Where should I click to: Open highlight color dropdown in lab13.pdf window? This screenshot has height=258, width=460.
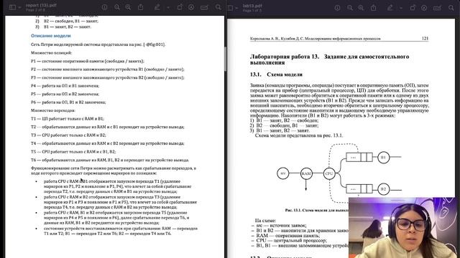[401, 8]
